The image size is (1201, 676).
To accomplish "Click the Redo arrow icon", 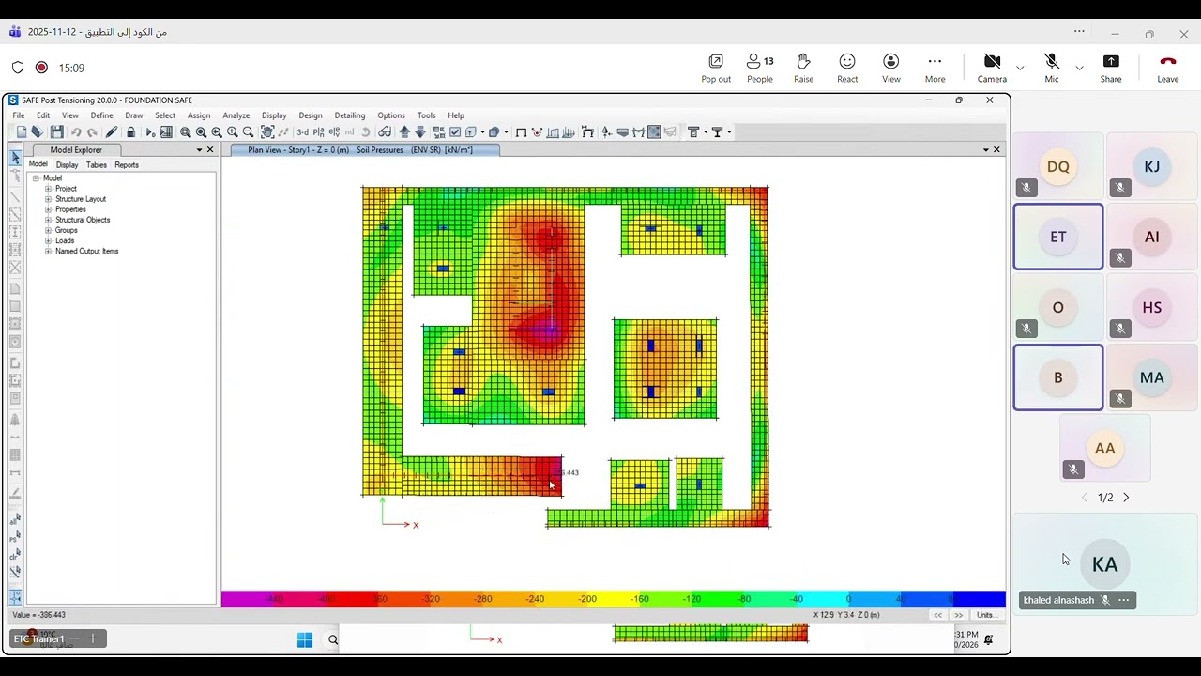I will [92, 132].
